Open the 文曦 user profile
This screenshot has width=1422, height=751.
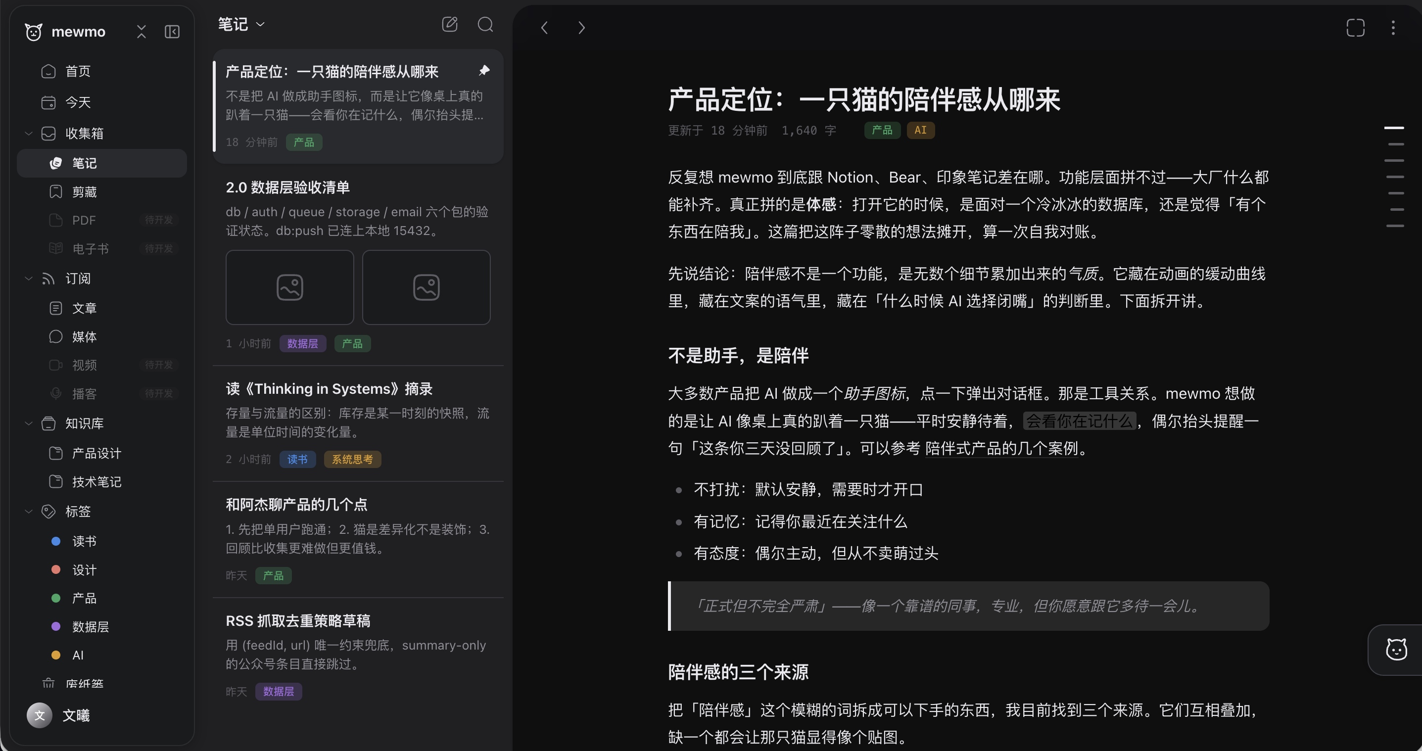pyautogui.click(x=58, y=715)
